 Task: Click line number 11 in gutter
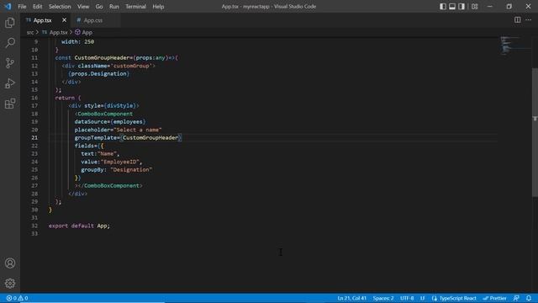34,58
